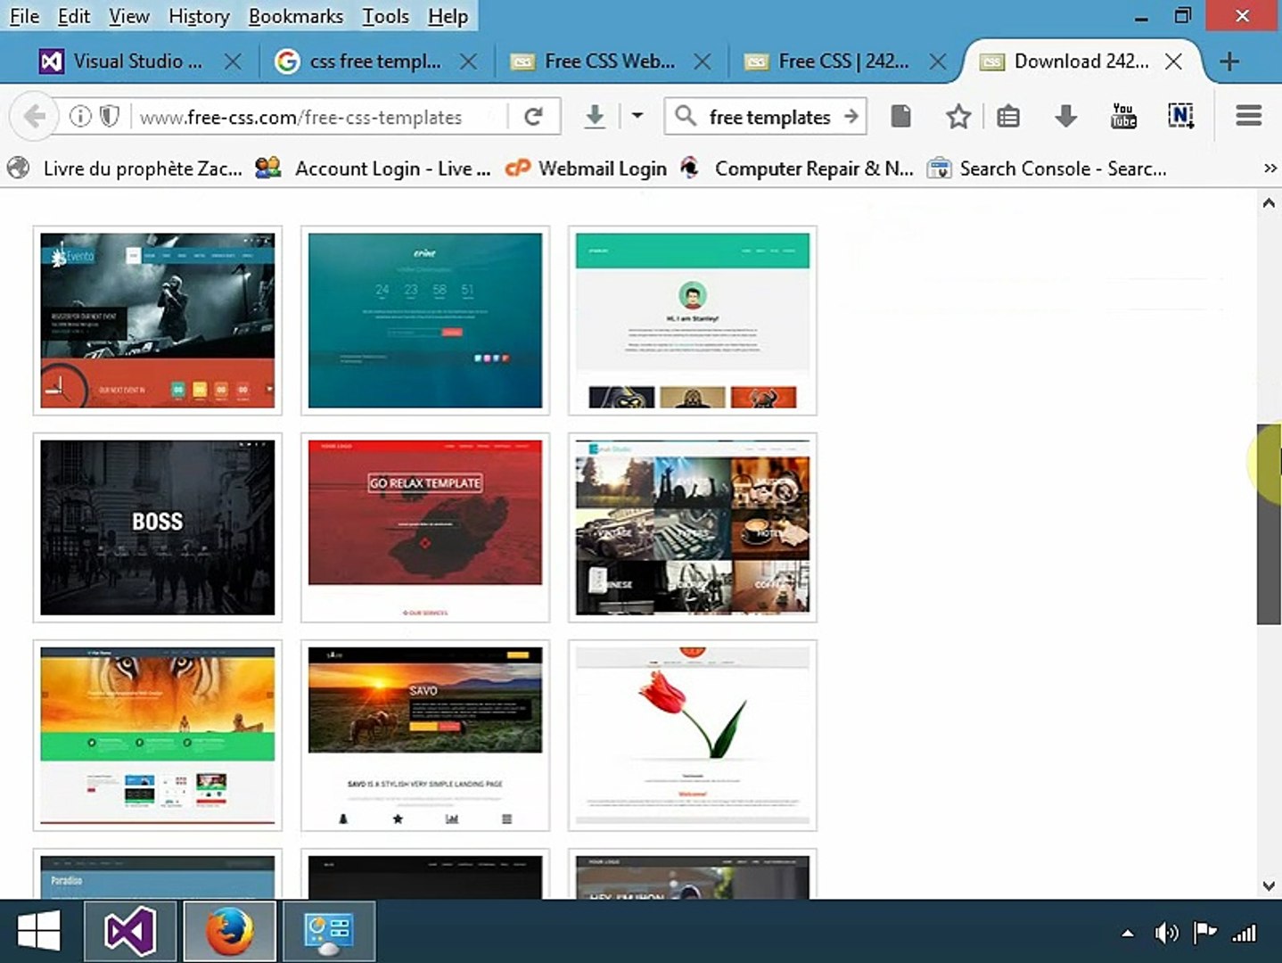Close the Visual Studio tab
Image resolution: width=1282 pixels, height=963 pixels.
coord(233,62)
